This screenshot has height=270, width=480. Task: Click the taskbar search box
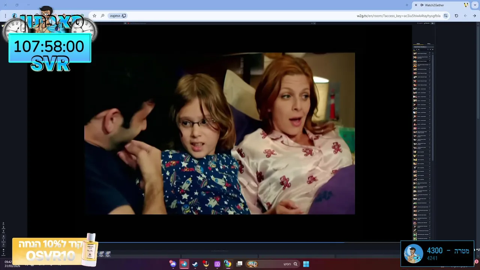[x=273, y=264]
